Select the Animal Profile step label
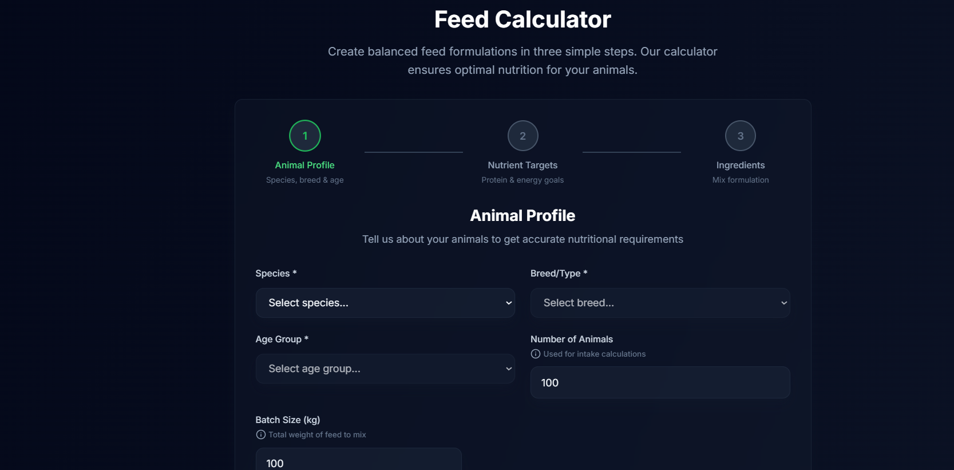 [305, 165]
